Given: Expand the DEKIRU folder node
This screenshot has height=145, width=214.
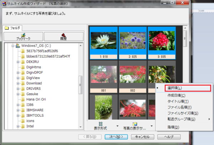Looking at the screenshot, I should 18,62.
